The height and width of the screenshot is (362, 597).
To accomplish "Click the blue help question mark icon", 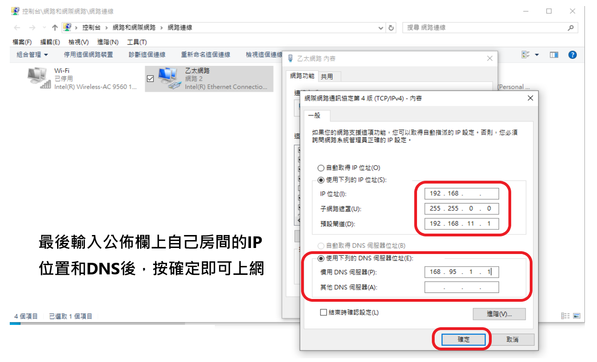I will coord(572,55).
